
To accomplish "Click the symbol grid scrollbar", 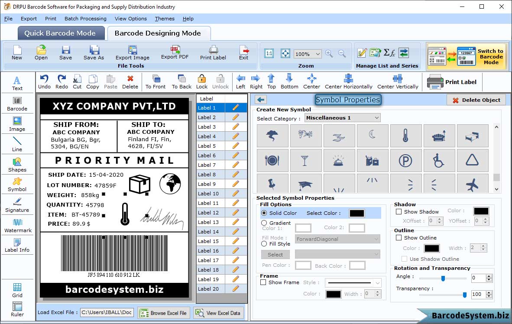I will (x=496, y=158).
